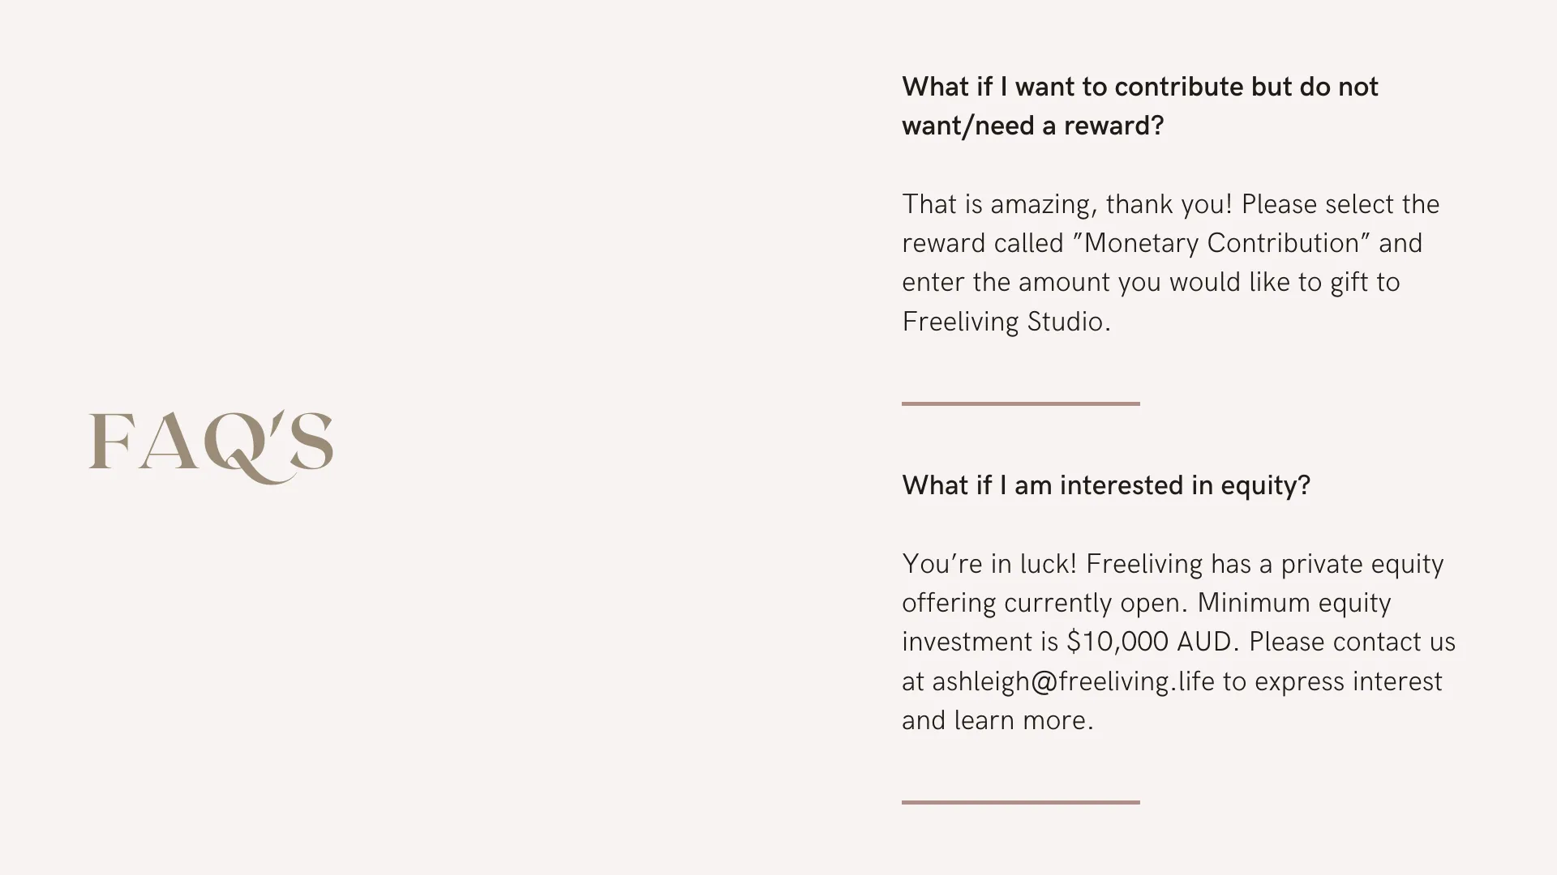This screenshot has width=1557, height=875.
Task: Click the FAQ'S heading
Action: tap(211, 446)
